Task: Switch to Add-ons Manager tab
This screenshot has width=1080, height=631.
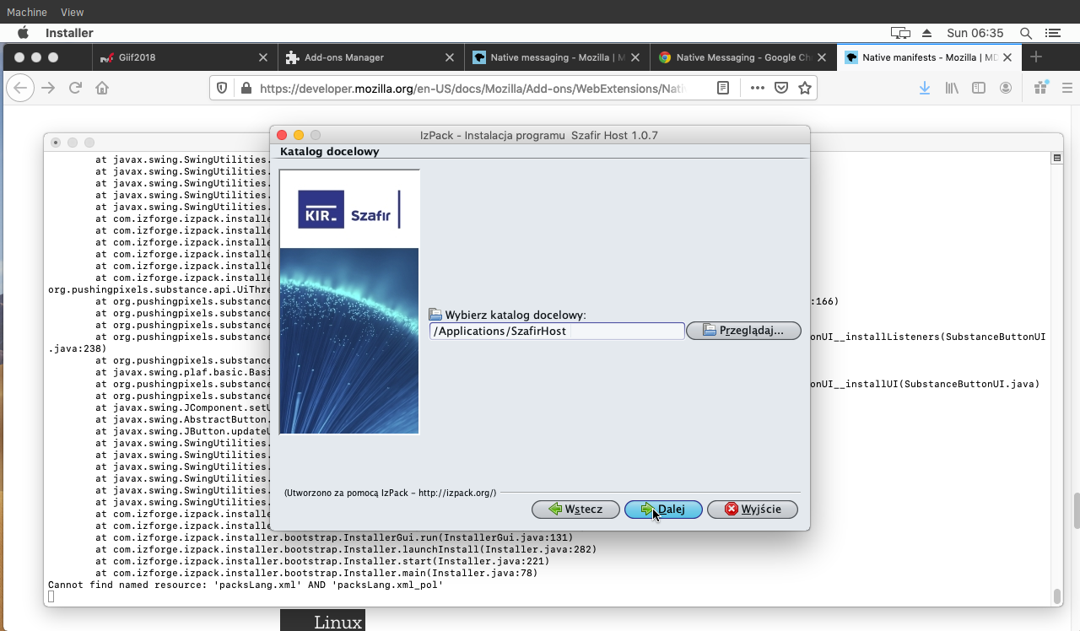Action: [344, 57]
